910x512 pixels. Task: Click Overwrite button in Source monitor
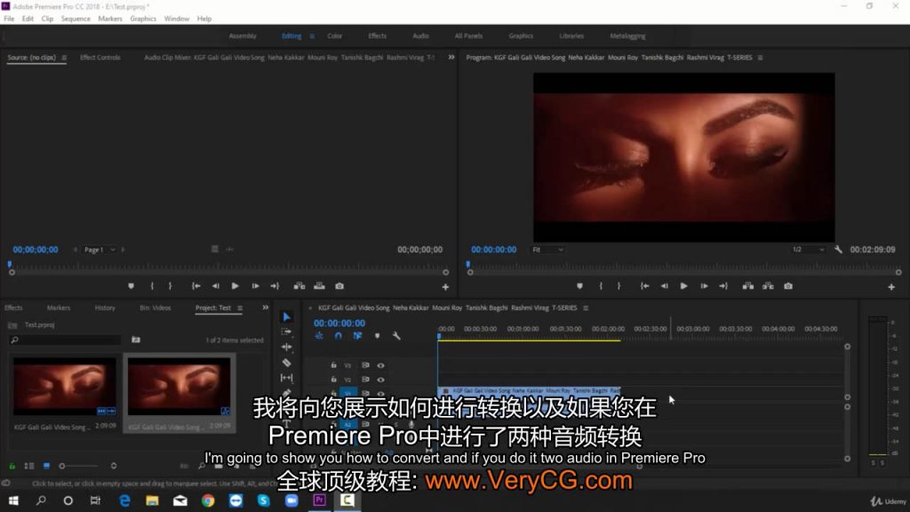tap(319, 286)
